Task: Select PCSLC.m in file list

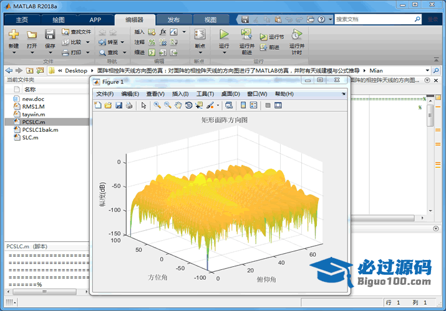Action: (x=47, y=122)
